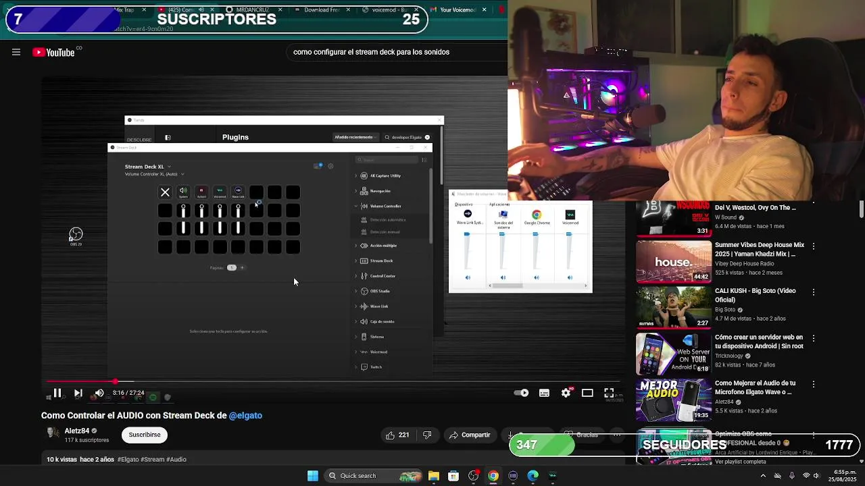This screenshot has height=486, width=865.
Task: Pause the YouTube video
Action: point(57,393)
